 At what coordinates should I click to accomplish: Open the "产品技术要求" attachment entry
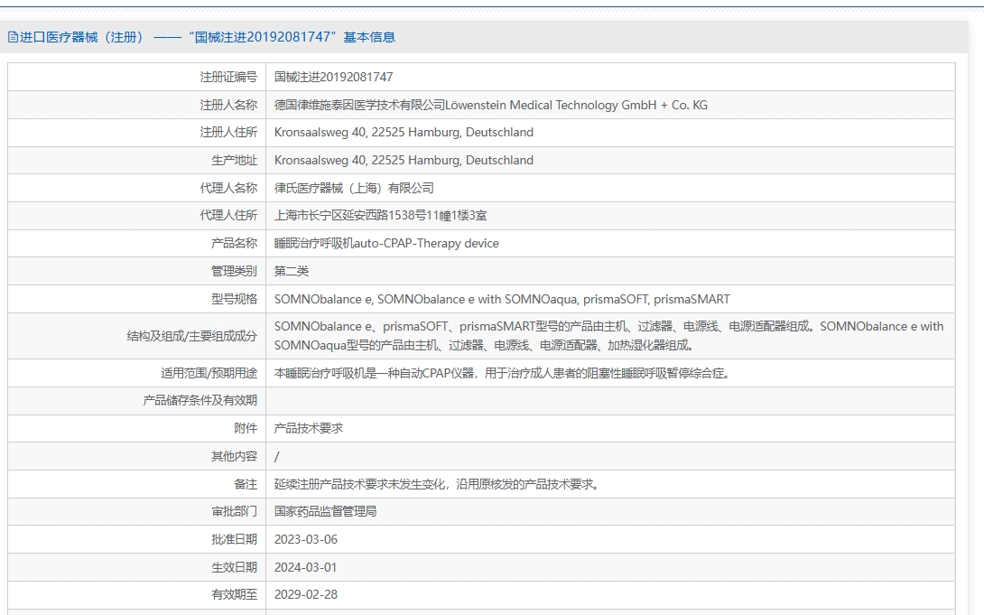(309, 428)
